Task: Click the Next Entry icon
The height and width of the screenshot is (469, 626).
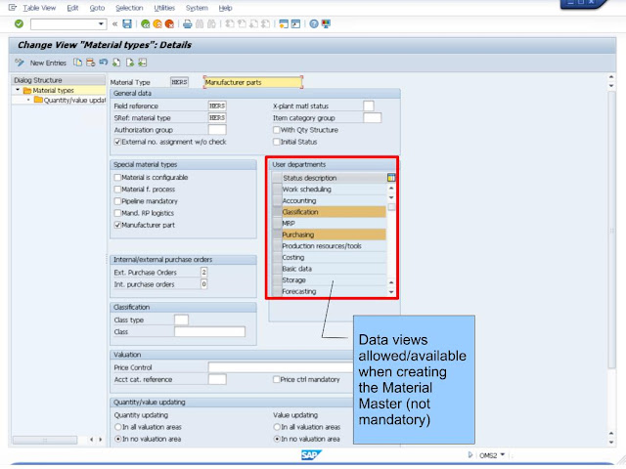Action: click(130, 63)
